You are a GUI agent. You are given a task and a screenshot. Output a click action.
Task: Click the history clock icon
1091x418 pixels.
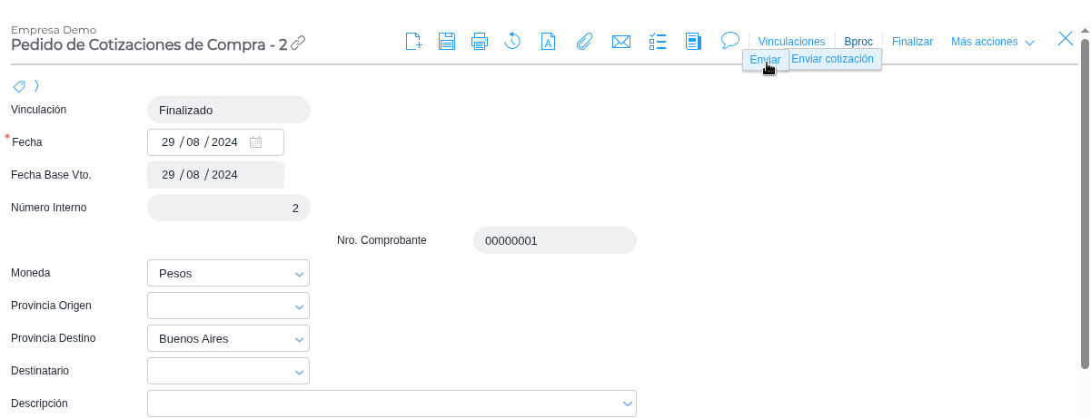coord(512,41)
